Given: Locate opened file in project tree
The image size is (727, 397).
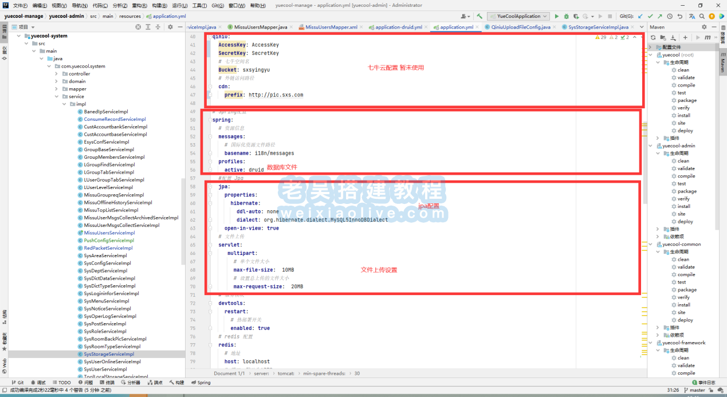Looking at the screenshot, I should [x=138, y=27].
